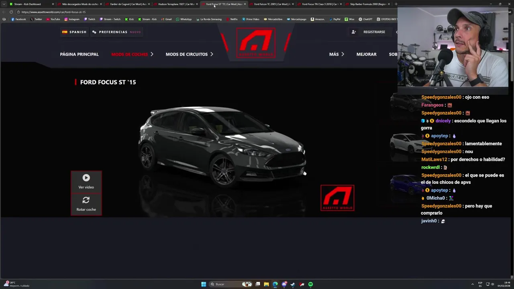Show hidden system tray icons
Screen dimensions: 514x289
[473, 284]
